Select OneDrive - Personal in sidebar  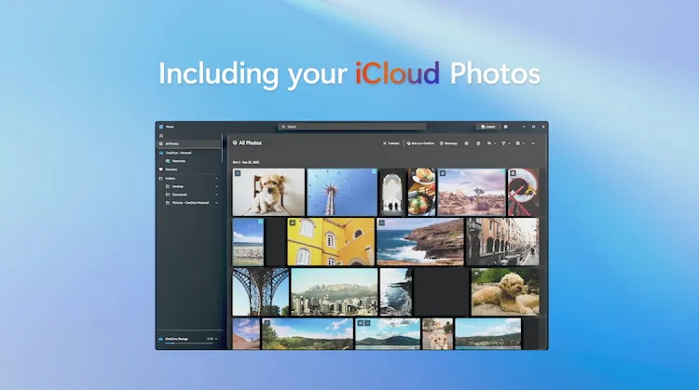179,152
